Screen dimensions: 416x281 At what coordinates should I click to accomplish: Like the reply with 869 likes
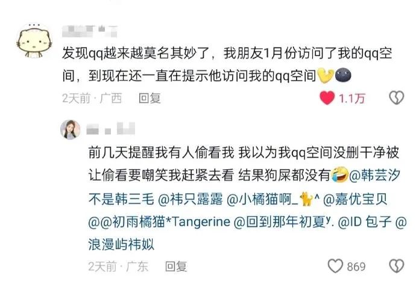[335, 266]
